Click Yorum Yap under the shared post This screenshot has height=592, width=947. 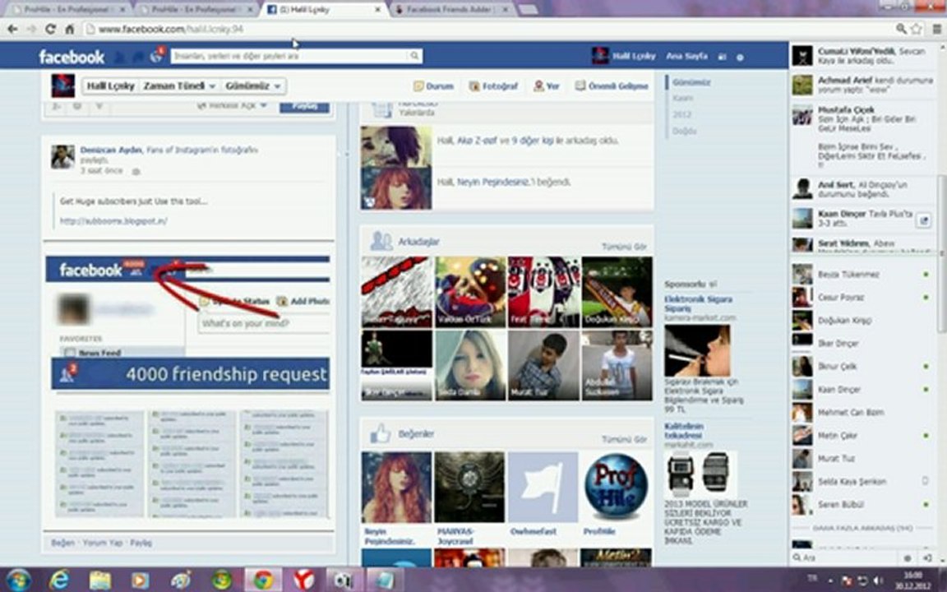(103, 543)
